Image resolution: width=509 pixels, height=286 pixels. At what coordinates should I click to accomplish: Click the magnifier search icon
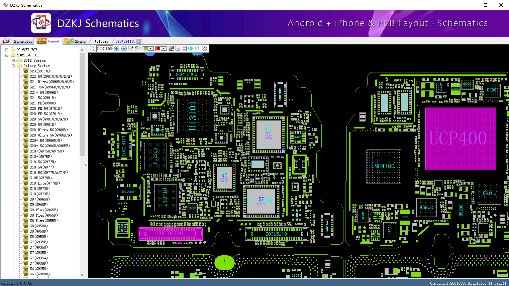click(92, 49)
